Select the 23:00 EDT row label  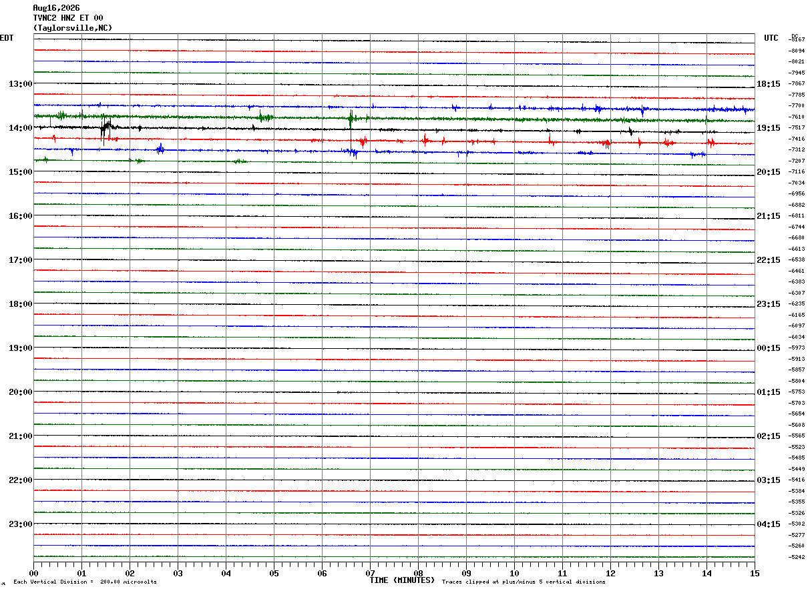coord(20,524)
